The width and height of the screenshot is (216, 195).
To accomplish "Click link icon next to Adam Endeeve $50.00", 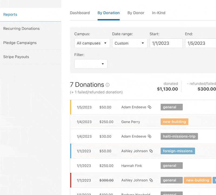I will 150,107.
